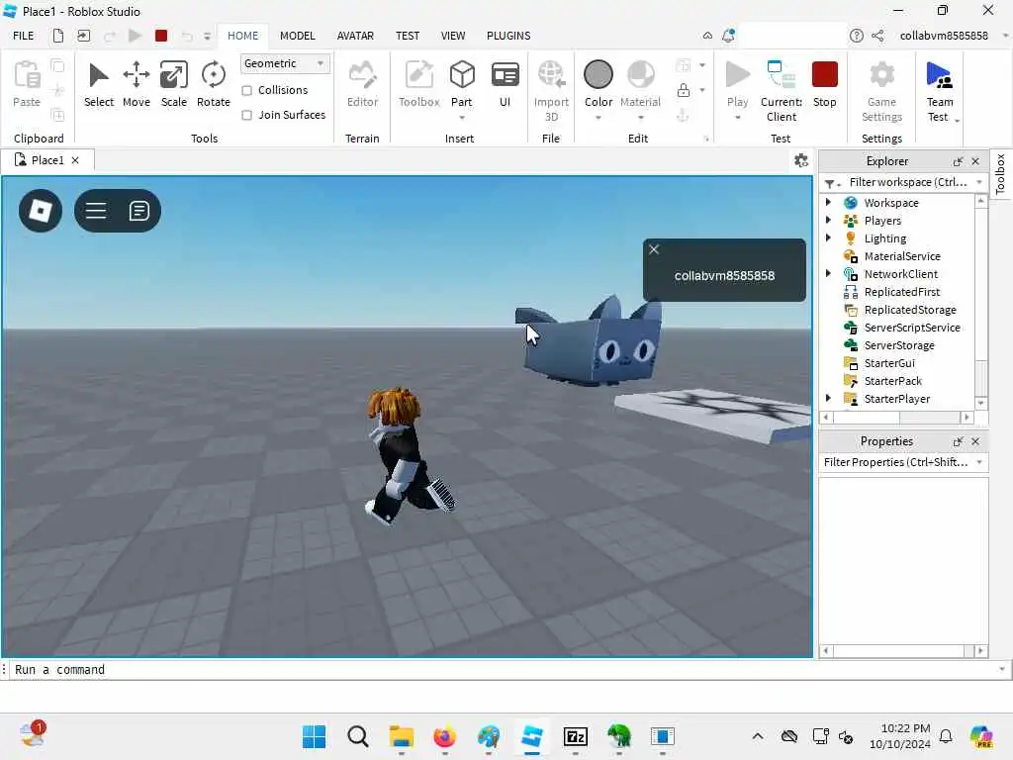Click the share icon near username
1013x760 pixels.
pyautogui.click(x=877, y=36)
